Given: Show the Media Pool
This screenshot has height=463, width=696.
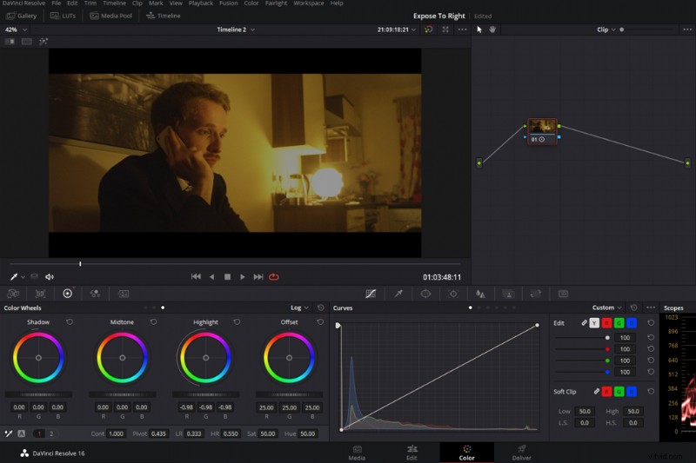Looking at the screenshot, I should pyautogui.click(x=111, y=16).
